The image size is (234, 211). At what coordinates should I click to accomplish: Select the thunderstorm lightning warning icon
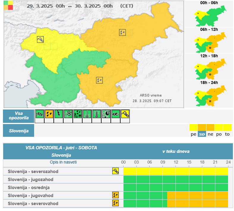click(58, 114)
